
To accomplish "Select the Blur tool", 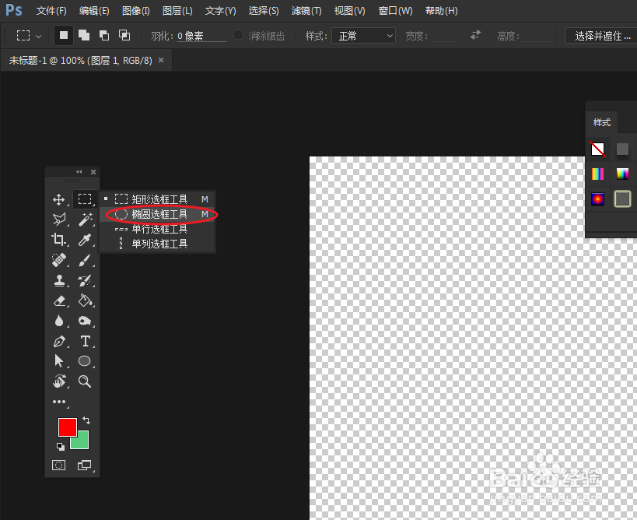I will point(59,321).
